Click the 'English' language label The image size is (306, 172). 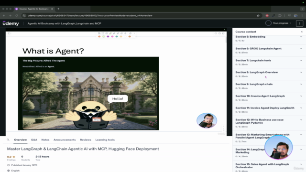(15, 171)
